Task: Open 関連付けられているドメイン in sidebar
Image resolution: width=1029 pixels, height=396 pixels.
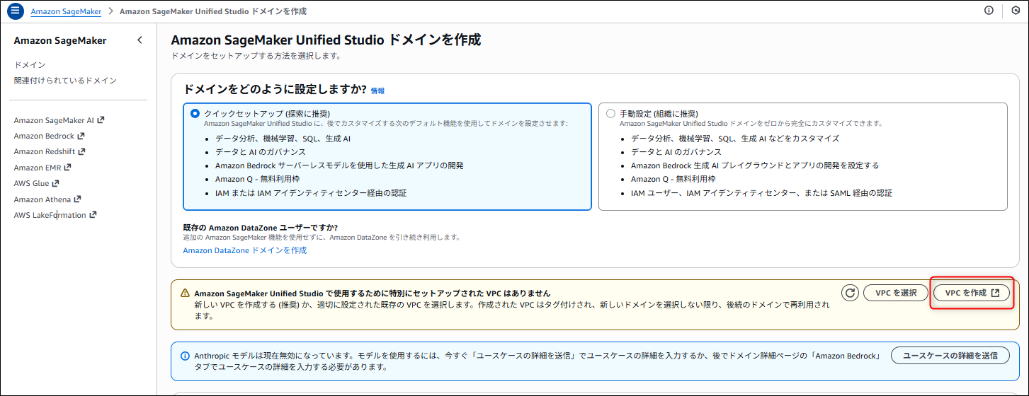Action: tap(65, 81)
